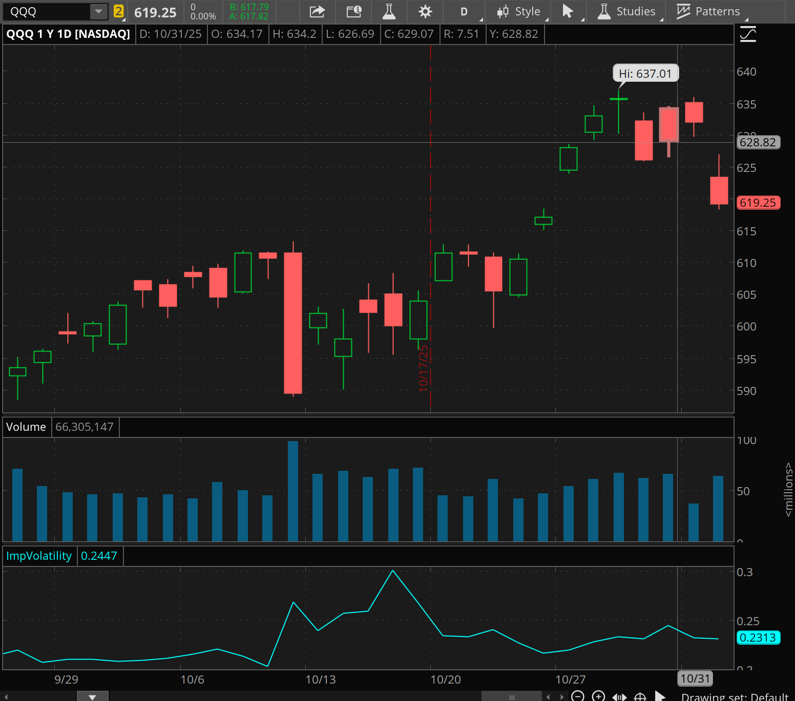The height and width of the screenshot is (701, 795).
Task: Click the flask edit studies icon
Action: pyautogui.click(x=389, y=11)
